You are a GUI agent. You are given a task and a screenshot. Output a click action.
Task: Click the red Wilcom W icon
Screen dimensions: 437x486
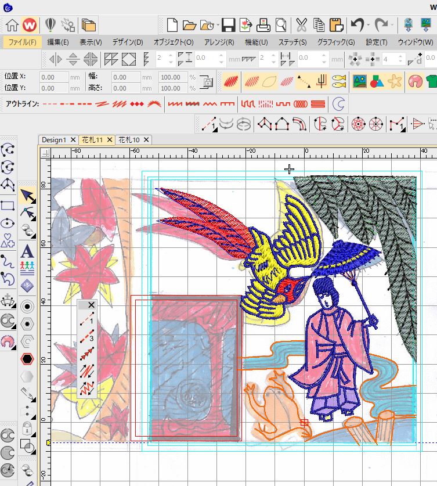pyautogui.click(x=30, y=25)
